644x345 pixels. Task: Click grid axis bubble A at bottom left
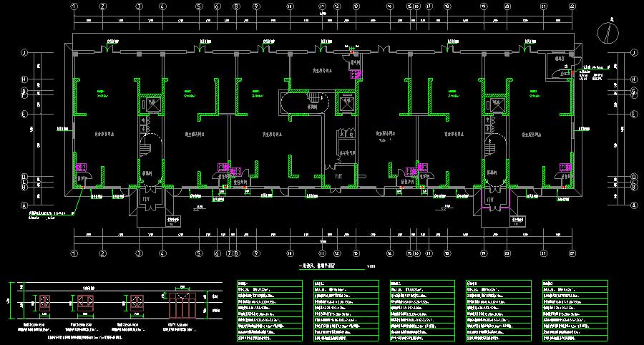tap(24, 204)
